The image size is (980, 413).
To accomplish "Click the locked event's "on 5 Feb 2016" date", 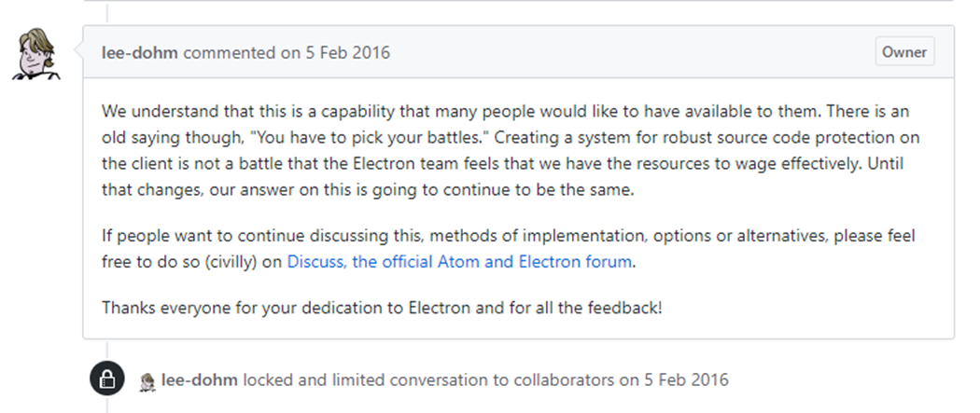I will tap(672, 380).
